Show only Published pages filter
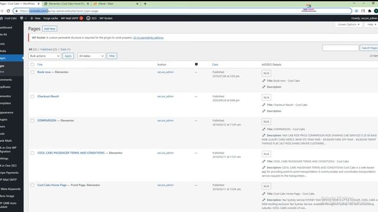Screen dimensions: 378x212 coord(48,49)
